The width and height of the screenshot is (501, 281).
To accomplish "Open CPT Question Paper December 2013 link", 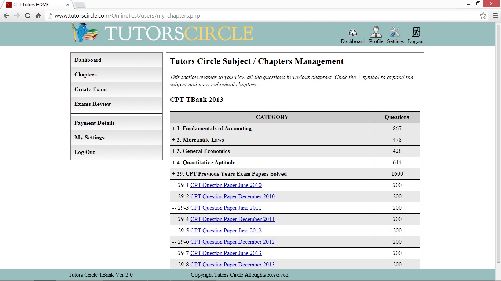I will [x=233, y=265].
